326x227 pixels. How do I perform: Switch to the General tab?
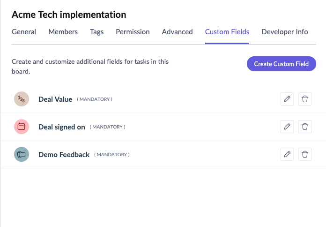click(24, 32)
